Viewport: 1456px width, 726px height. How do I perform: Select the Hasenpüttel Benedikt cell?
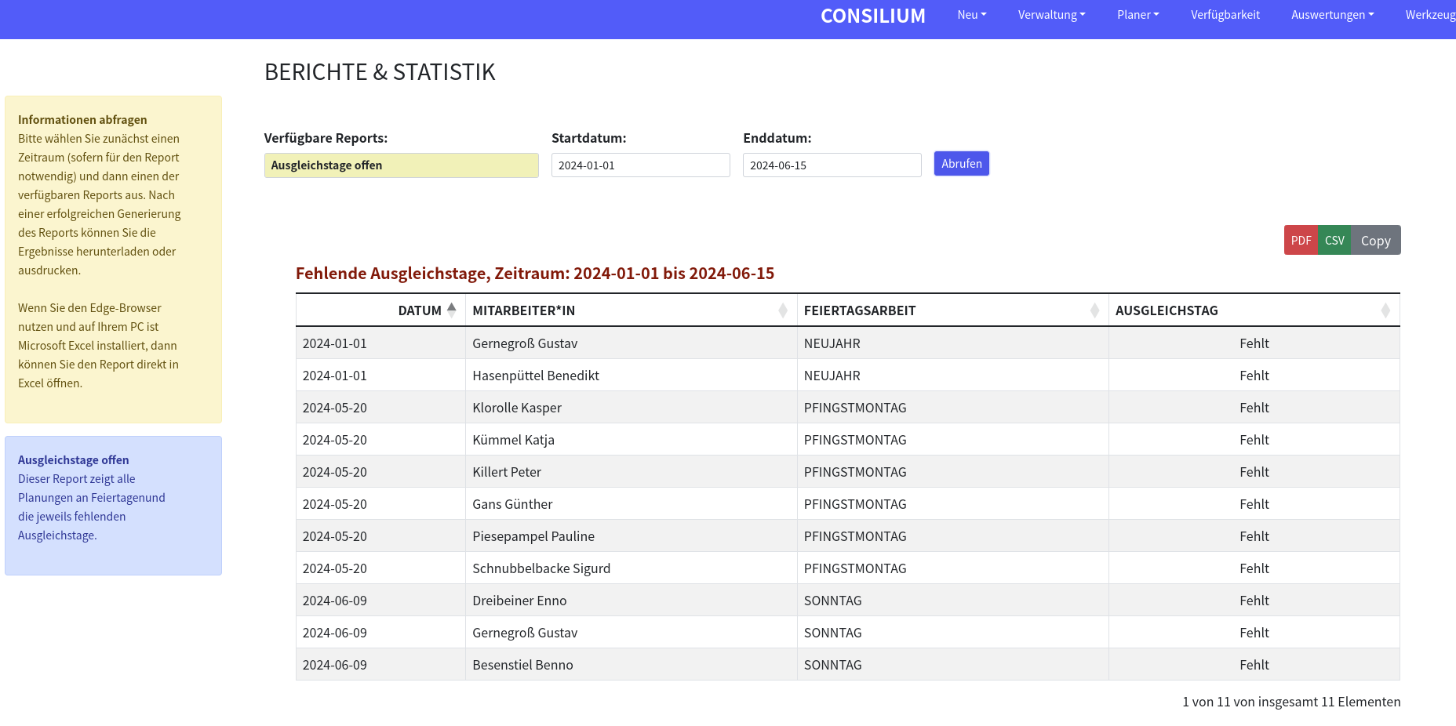pos(632,376)
